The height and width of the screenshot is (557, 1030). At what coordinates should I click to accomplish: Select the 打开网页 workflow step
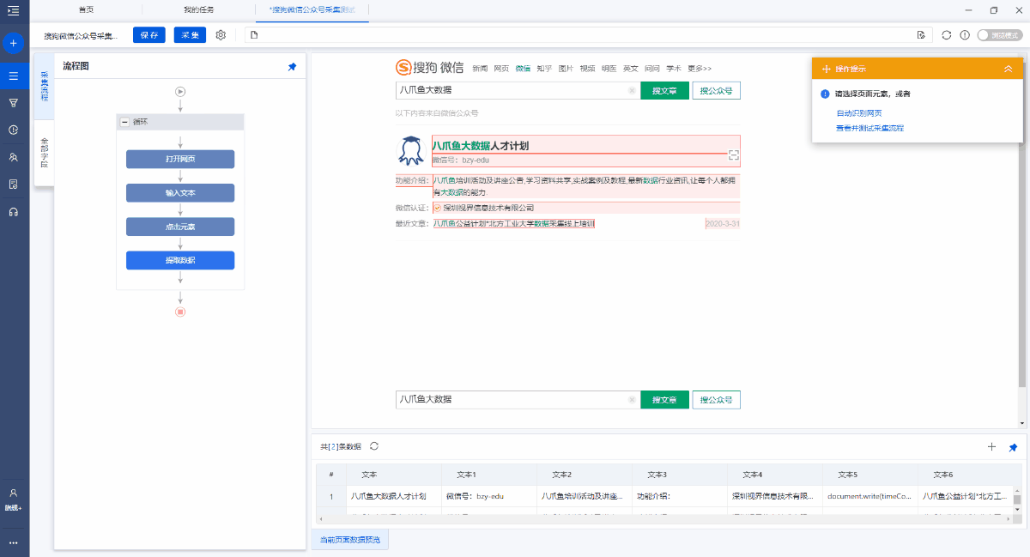coord(180,160)
